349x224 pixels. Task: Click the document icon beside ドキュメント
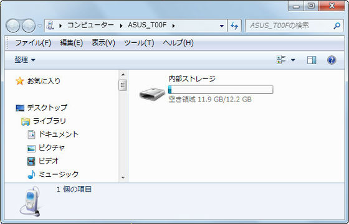click(x=31, y=134)
